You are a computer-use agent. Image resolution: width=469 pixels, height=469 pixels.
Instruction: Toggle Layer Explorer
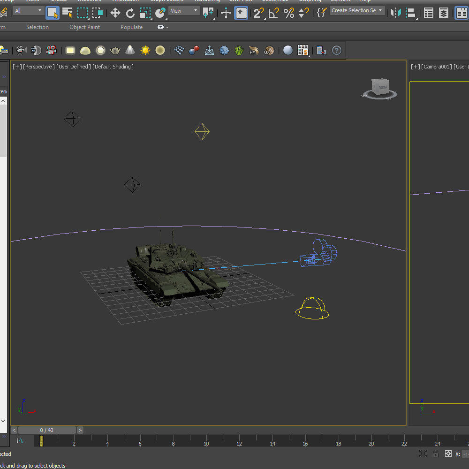tap(444, 13)
